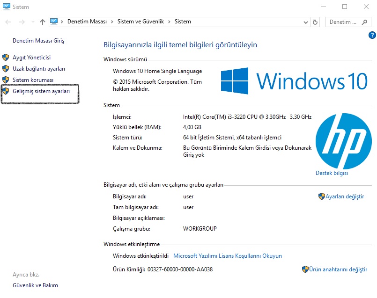Open Sistem koruması from the sidebar
This screenshot has height=298, width=377.
[x=32, y=80]
